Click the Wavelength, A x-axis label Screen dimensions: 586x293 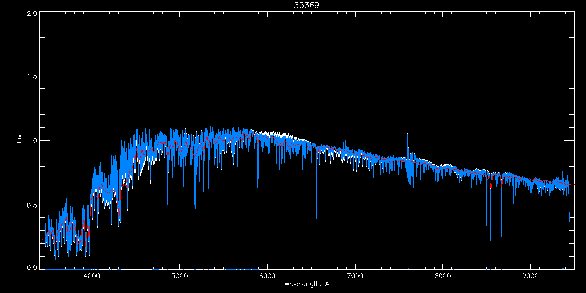tap(306, 284)
